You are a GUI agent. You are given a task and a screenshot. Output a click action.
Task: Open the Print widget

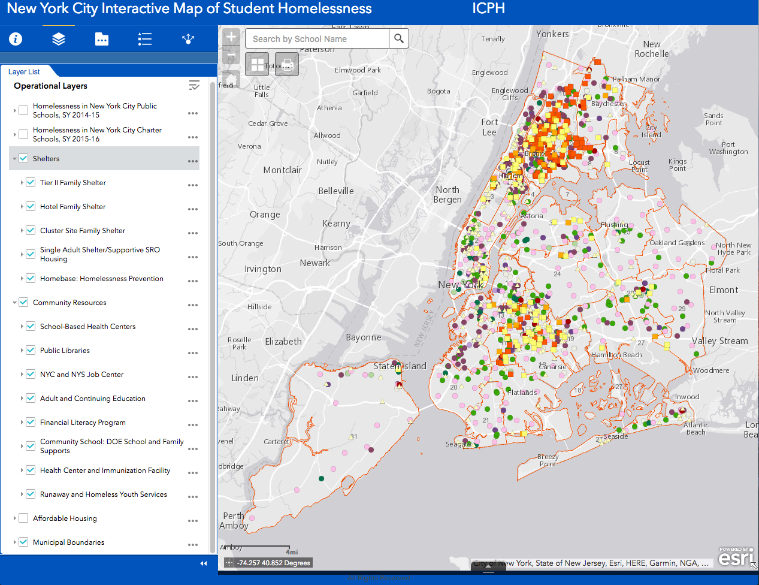tap(287, 64)
